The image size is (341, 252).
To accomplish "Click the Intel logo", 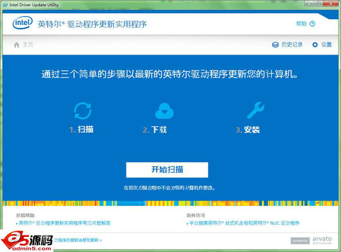I will 23,23.
